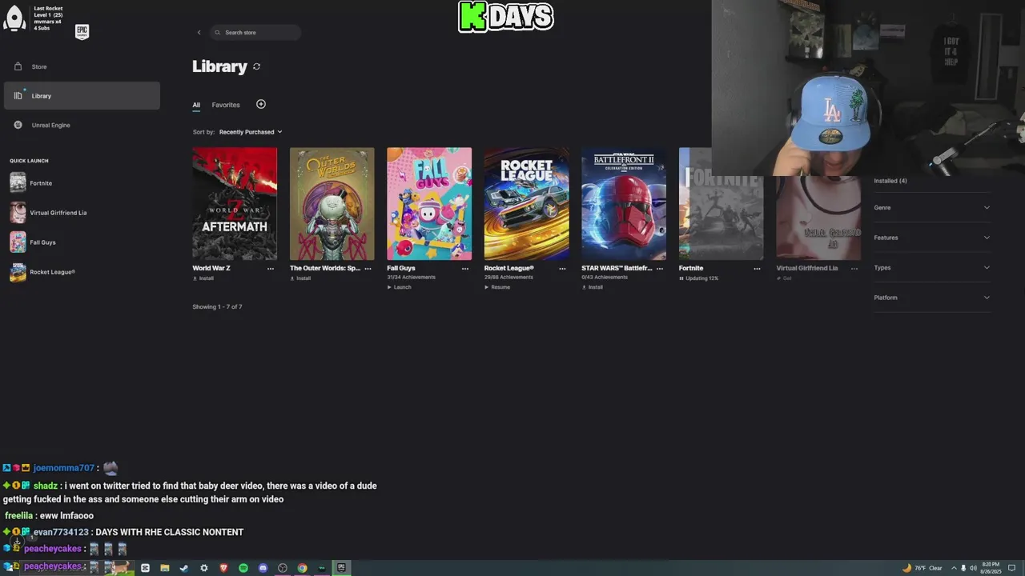The width and height of the screenshot is (1025, 576).
Task: Open World War Z Aftermath cover
Action: (x=235, y=203)
